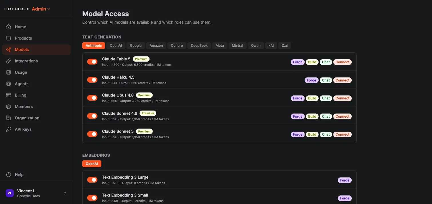Click the API Keys key icon
This screenshot has height=204, width=432.
[x=9, y=129]
